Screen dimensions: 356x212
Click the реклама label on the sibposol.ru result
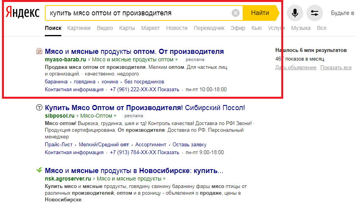click(133, 116)
